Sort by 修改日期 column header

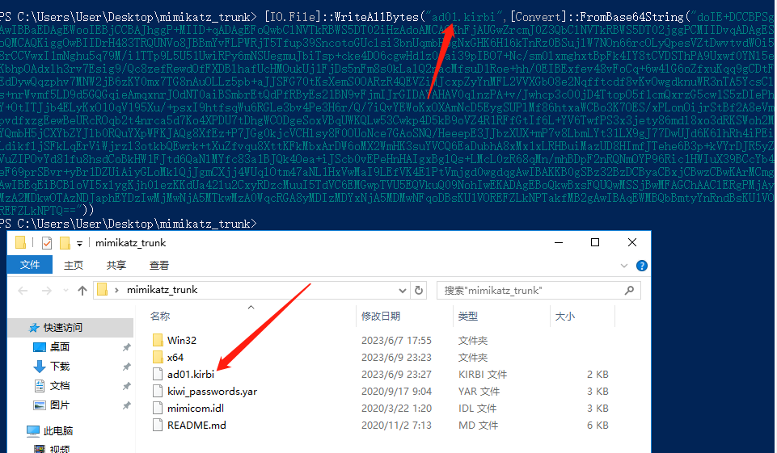381,317
